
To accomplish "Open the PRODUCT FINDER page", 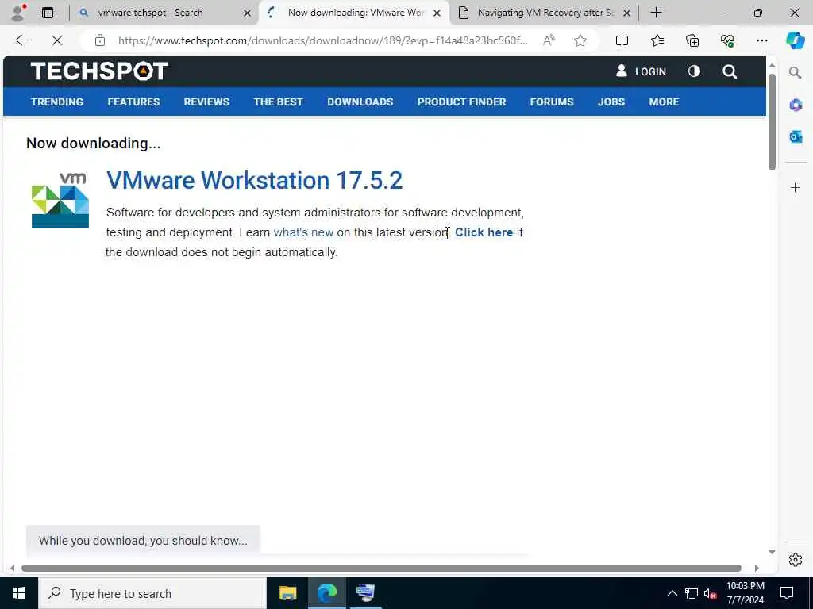I will [x=461, y=101].
